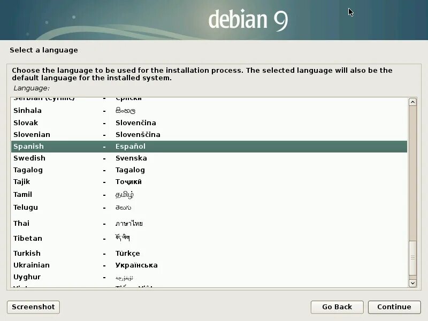
Task: Select Ukrainian language row
Action: (209, 265)
